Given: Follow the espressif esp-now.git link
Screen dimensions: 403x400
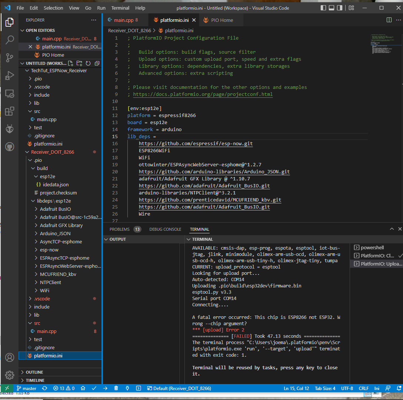Looking at the screenshot, I should point(196,144).
